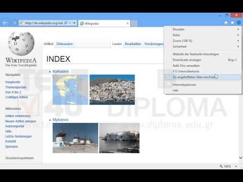Viewport: 243px width, 182px height.
Task: Close the Wikipedia tab with X
Action: [128, 23]
